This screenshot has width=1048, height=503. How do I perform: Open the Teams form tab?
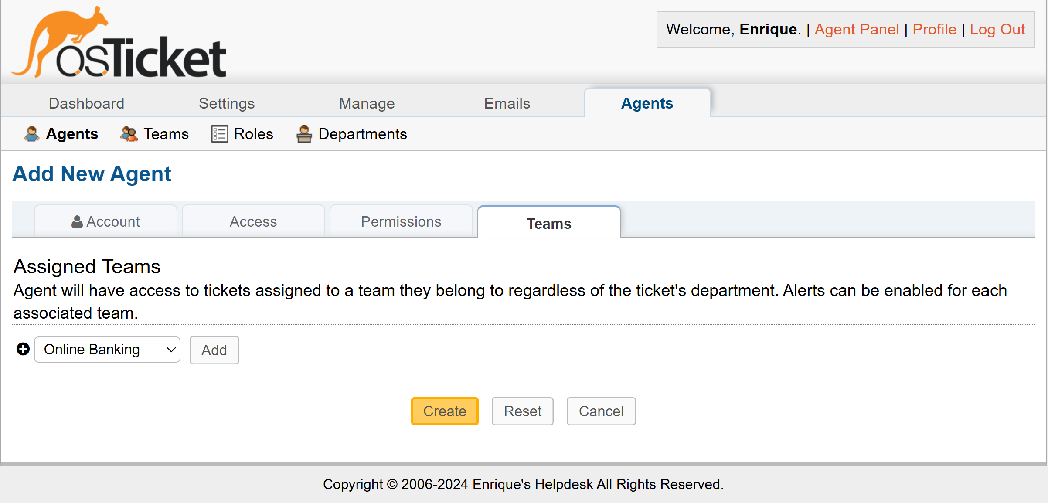tap(549, 223)
